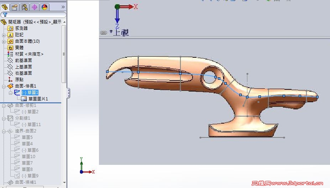This screenshot has height=188, width=330.
Task: Select the 草圖4 sketch item
Action: (27, 143)
